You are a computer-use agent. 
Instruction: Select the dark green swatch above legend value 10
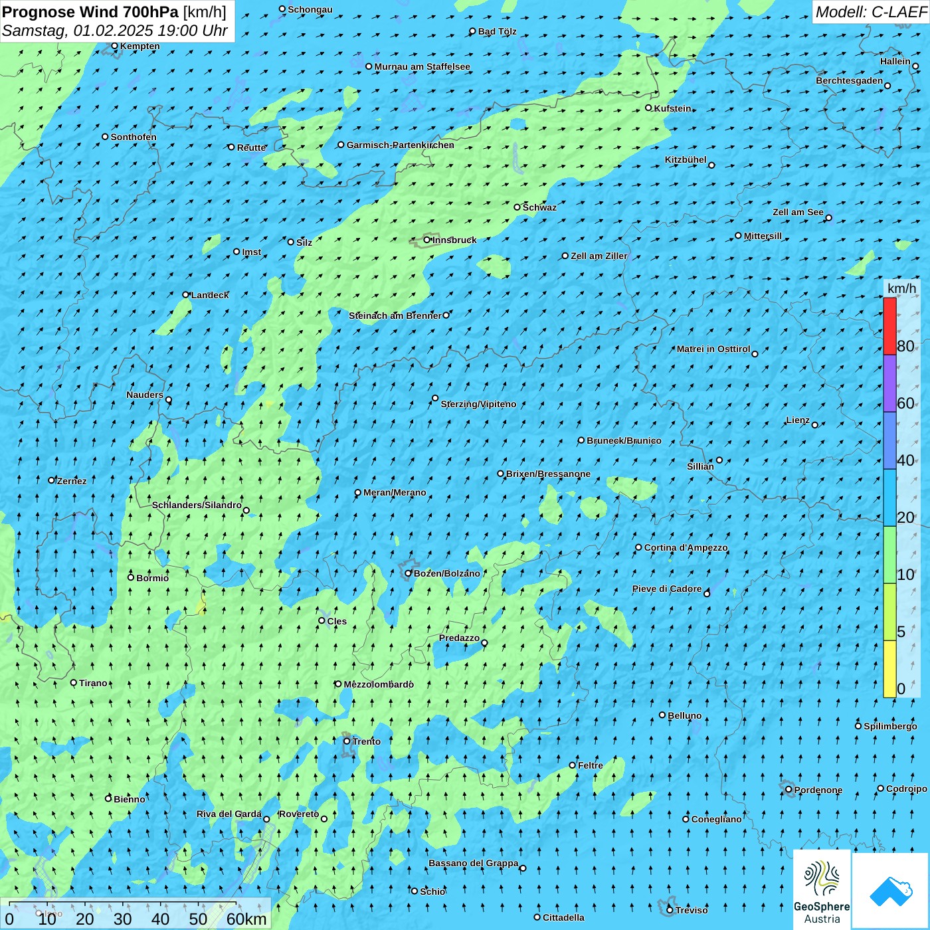(x=889, y=555)
